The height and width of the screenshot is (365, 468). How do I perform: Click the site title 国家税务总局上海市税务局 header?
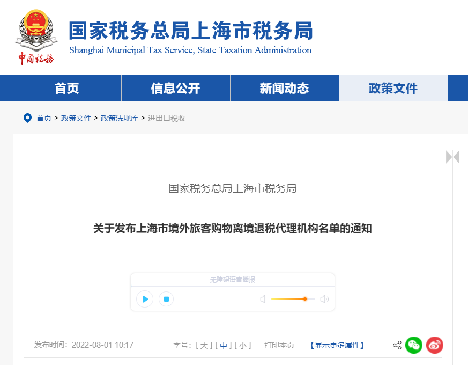[191, 31]
